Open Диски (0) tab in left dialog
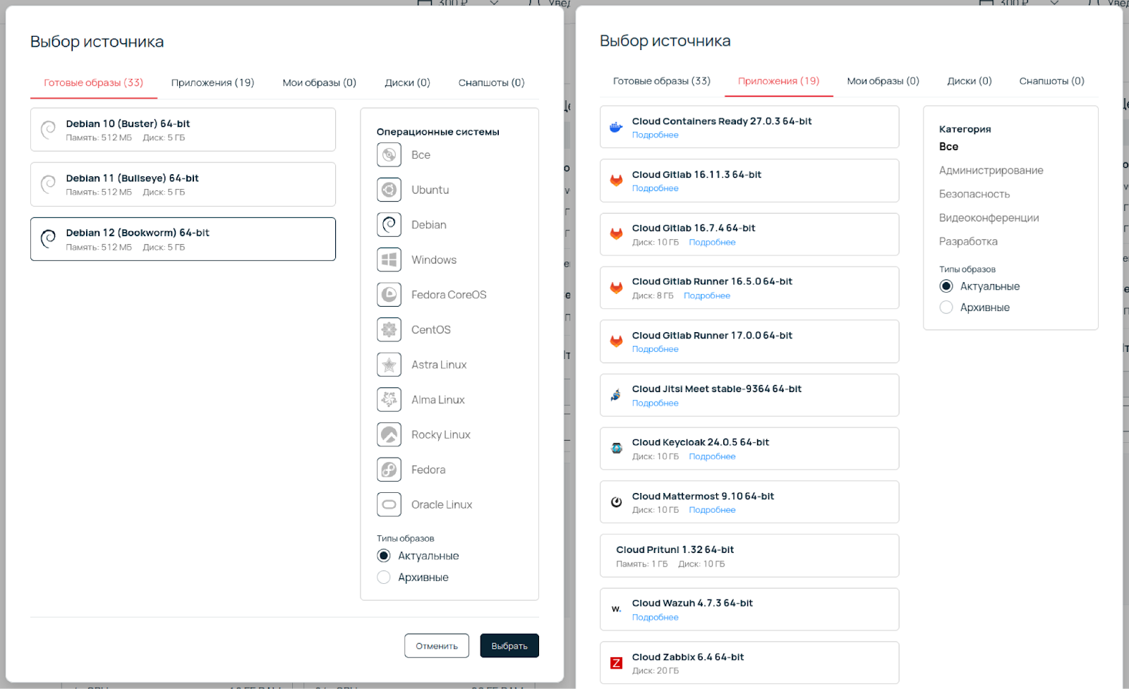1129x689 pixels. click(x=407, y=83)
